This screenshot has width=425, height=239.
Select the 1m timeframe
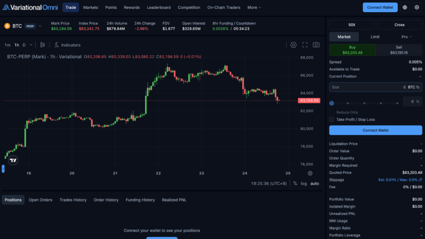click(x=7, y=45)
